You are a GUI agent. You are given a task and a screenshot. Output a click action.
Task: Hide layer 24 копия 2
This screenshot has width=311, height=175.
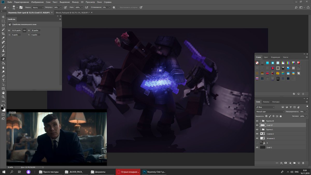click(257, 138)
